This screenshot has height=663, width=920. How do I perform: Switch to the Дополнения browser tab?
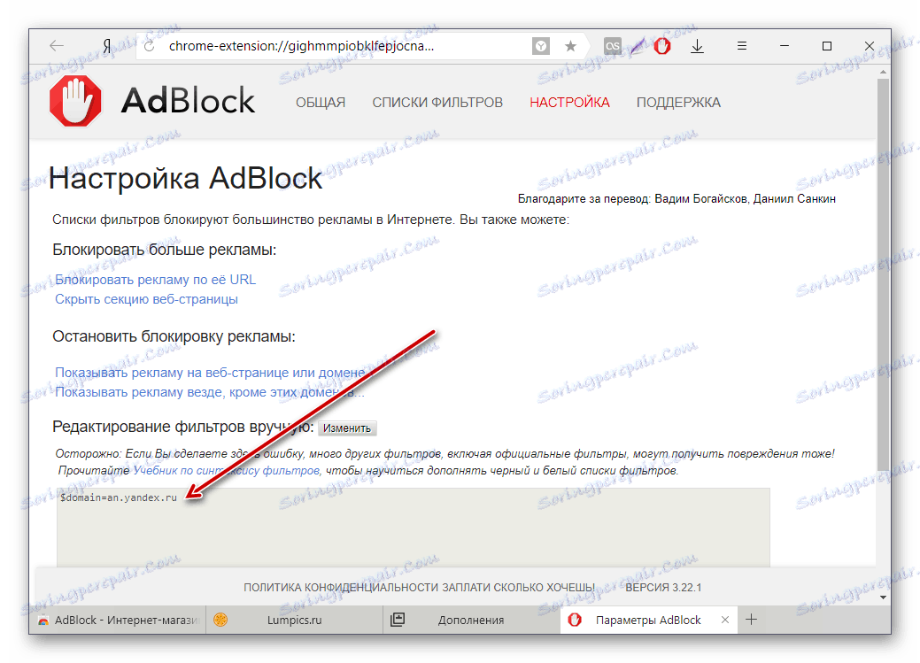pos(472,621)
